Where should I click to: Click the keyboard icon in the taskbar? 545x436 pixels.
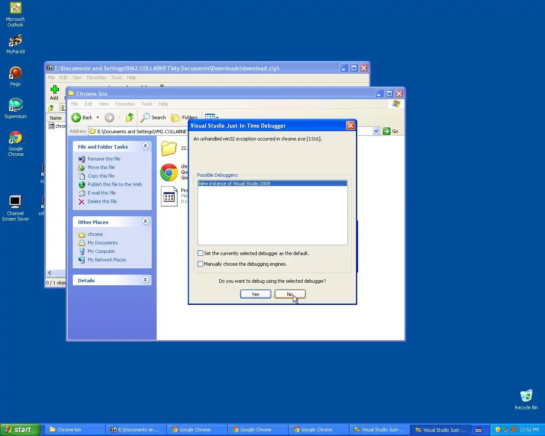(x=479, y=430)
